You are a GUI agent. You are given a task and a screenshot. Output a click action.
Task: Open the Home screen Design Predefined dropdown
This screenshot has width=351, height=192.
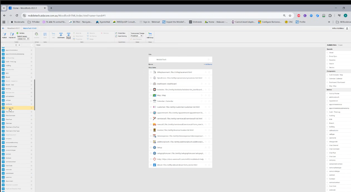point(137,36)
